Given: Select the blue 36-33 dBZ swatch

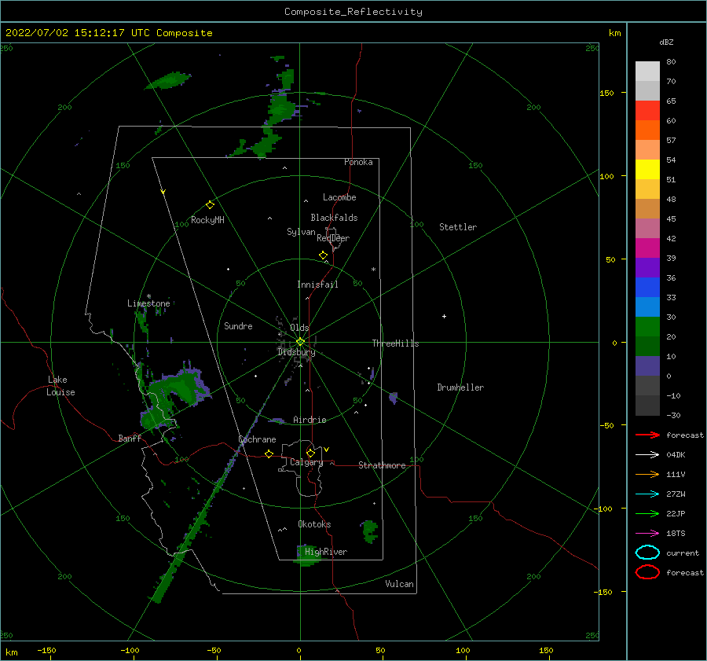Looking at the screenshot, I should (x=647, y=288).
